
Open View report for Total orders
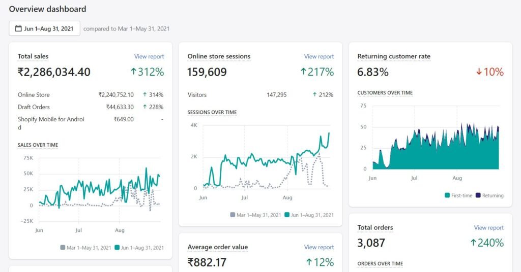pos(488,228)
